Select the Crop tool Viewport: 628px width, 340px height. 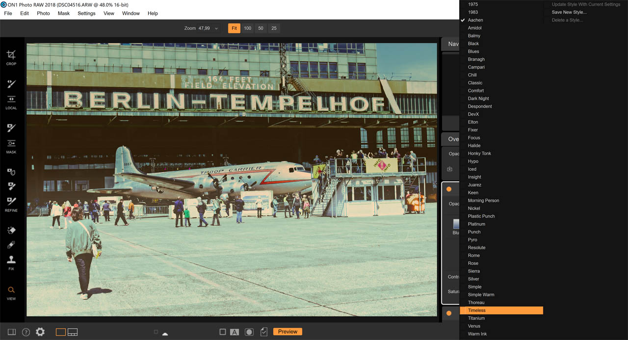[11, 54]
